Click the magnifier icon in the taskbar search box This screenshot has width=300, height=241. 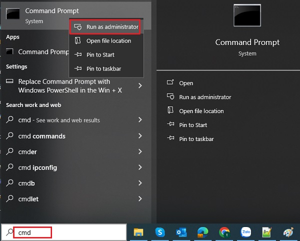(9, 232)
